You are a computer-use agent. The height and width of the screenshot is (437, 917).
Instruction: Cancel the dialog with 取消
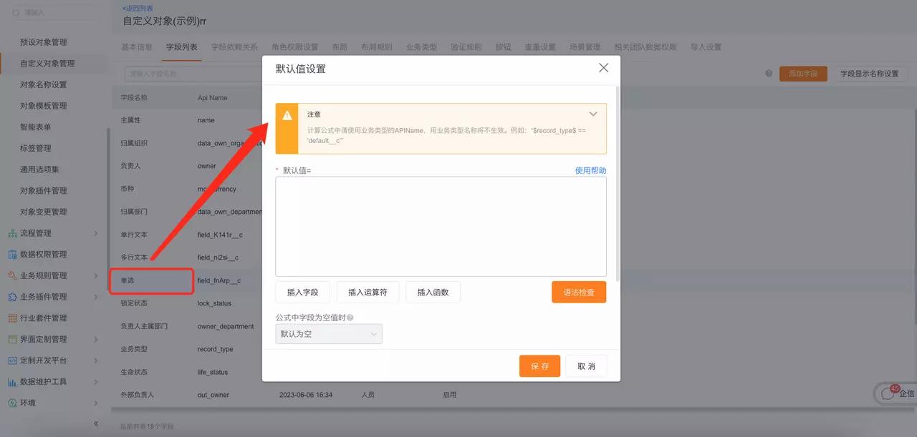pos(586,366)
